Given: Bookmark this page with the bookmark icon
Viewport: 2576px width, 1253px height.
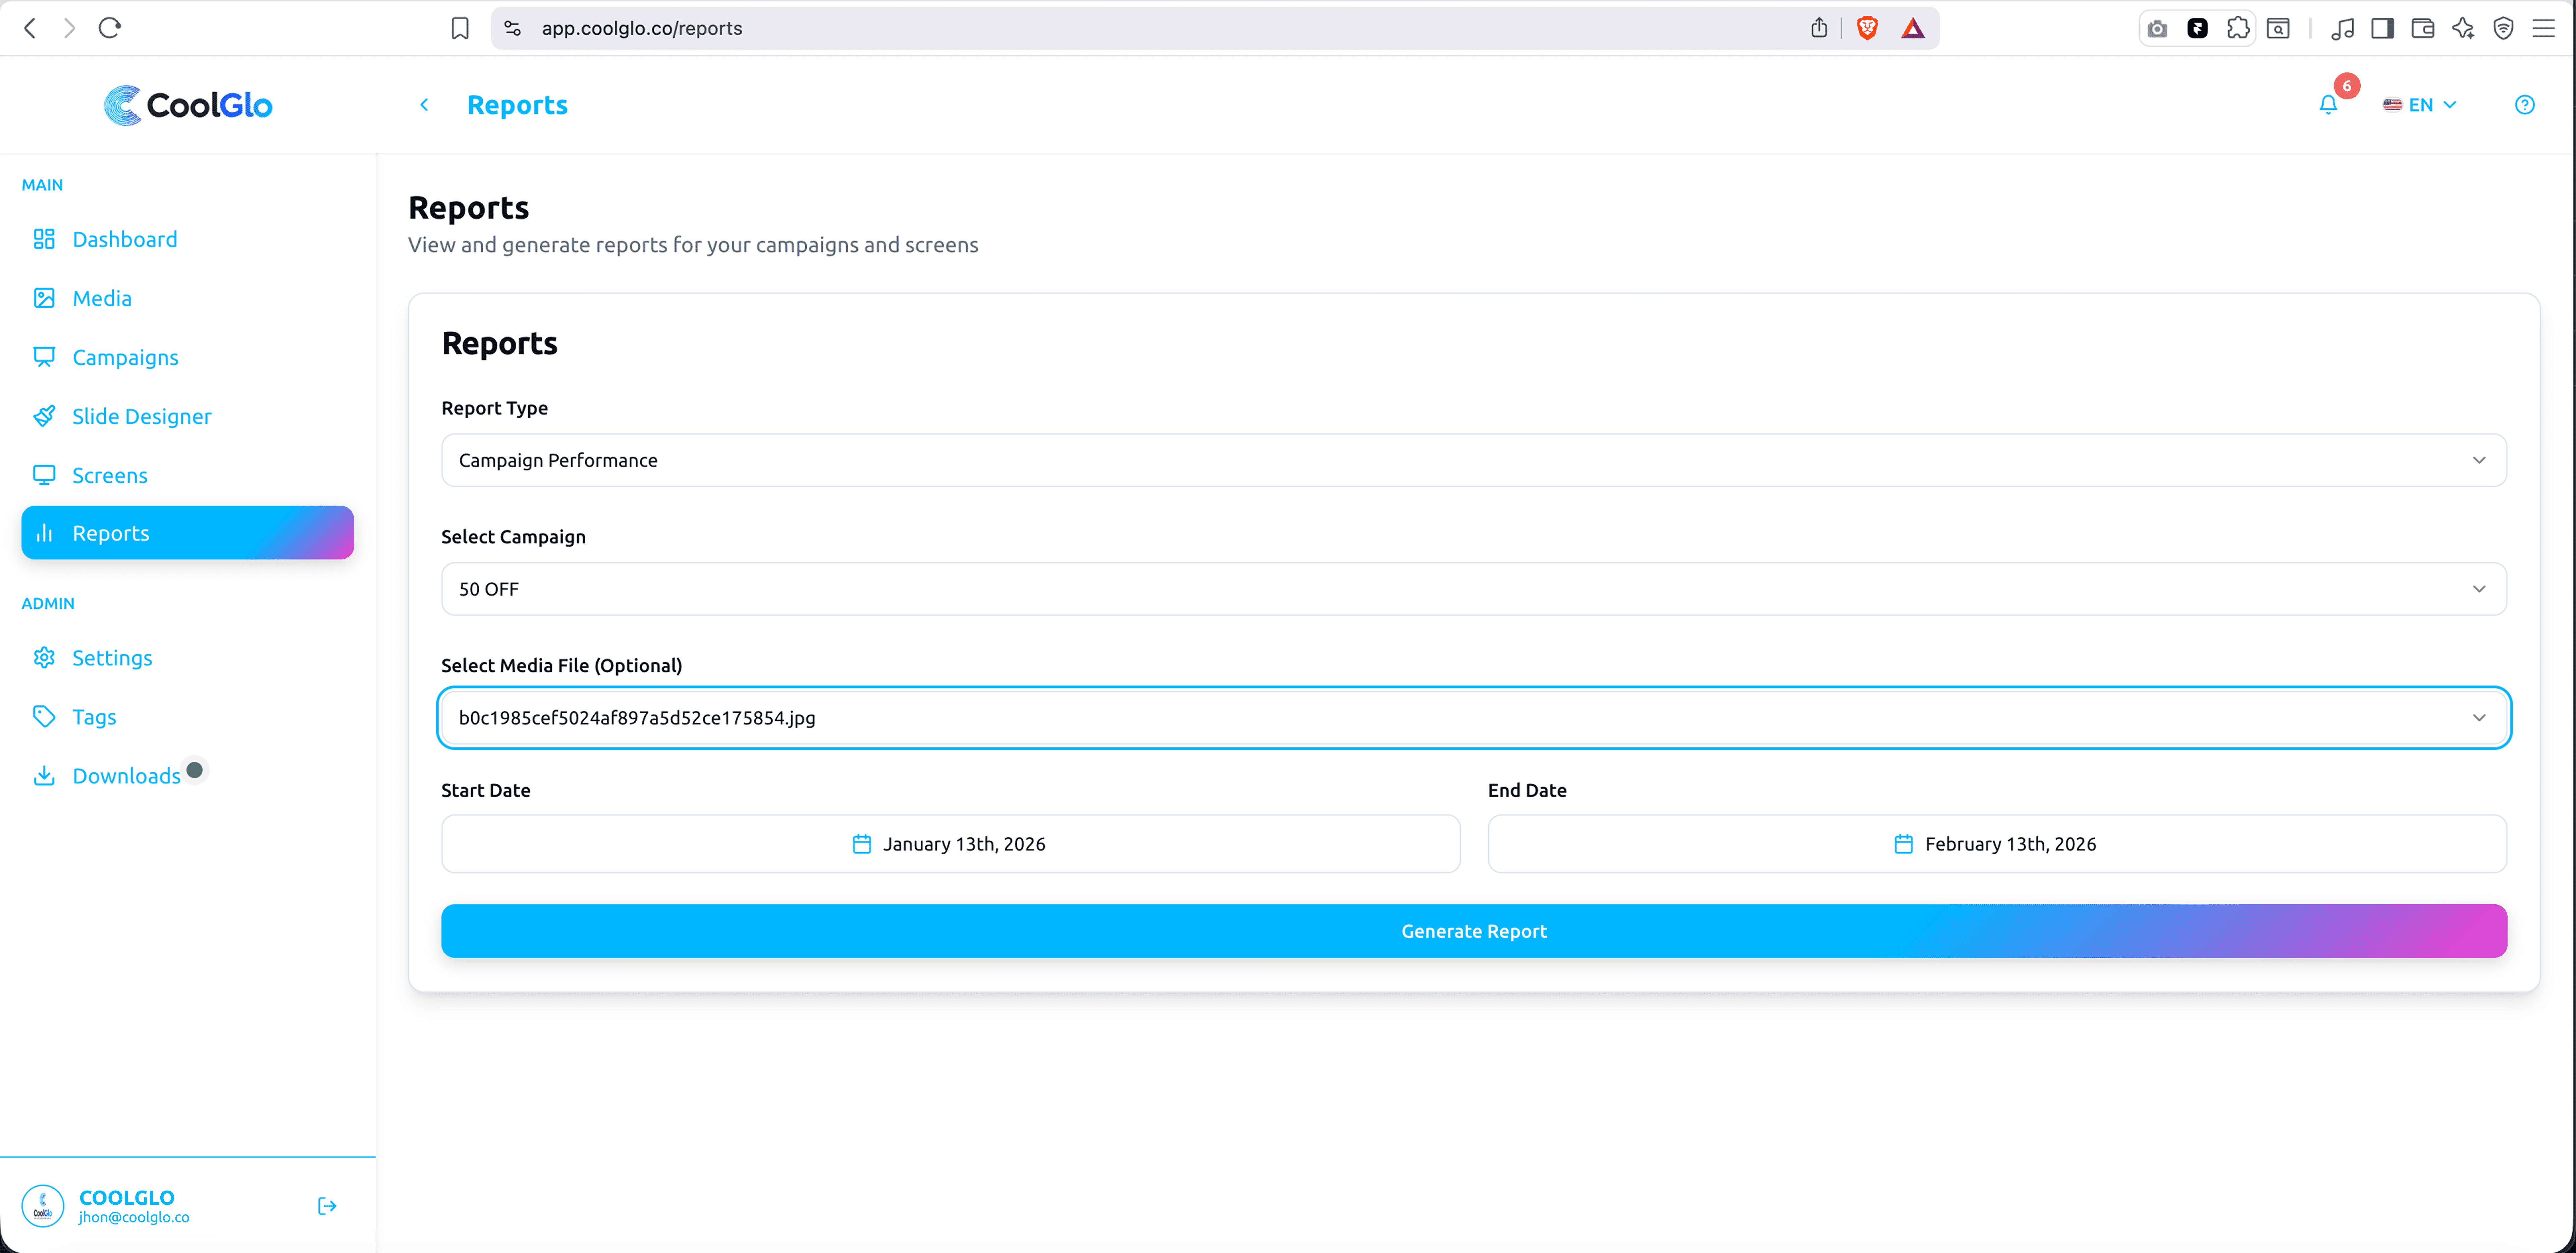Looking at the screenshot, I should (x=460, y=28).
